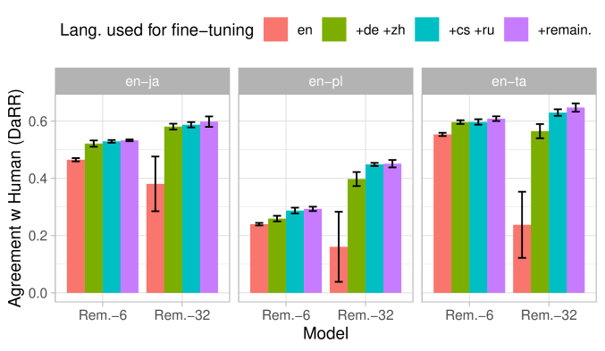
Task: Click the 'Lang. used for fine-tuning' legend title
Action: 156,29
